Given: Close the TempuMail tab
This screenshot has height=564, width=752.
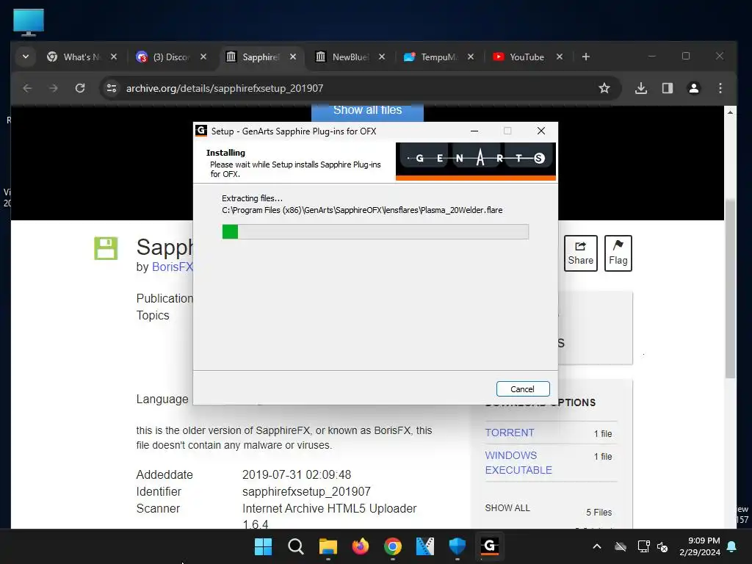Looking at the screenshot, I should click(x=471, y=57).
